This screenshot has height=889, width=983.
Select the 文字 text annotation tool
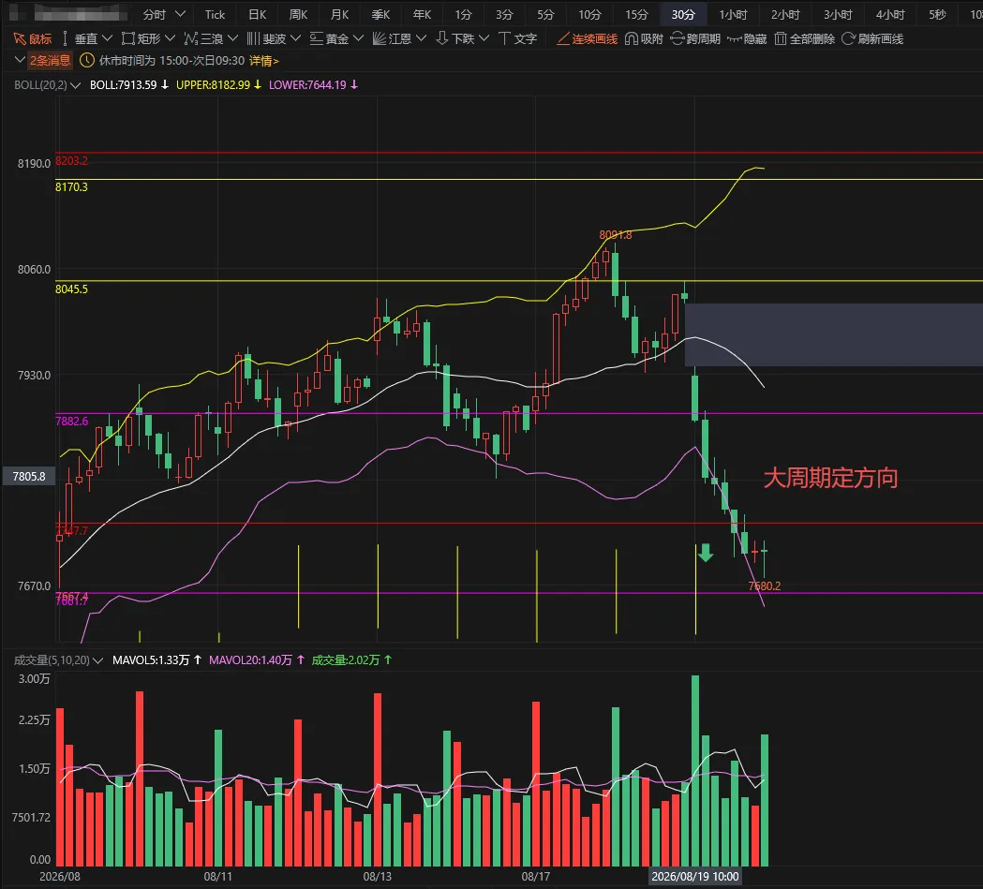click(x=518, y=38)
